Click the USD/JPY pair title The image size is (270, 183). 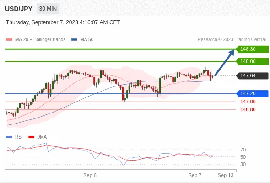pos(19,9)
